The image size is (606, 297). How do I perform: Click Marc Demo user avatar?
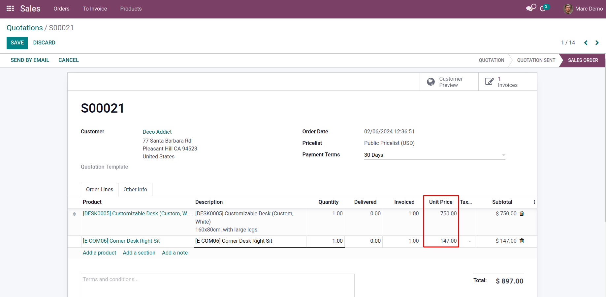[568, 9]
